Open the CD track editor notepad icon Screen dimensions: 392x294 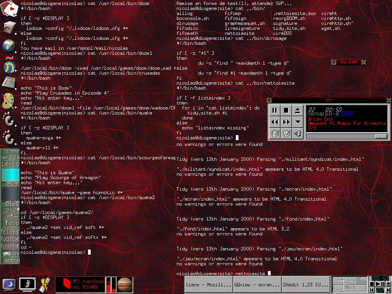[274, 134]
